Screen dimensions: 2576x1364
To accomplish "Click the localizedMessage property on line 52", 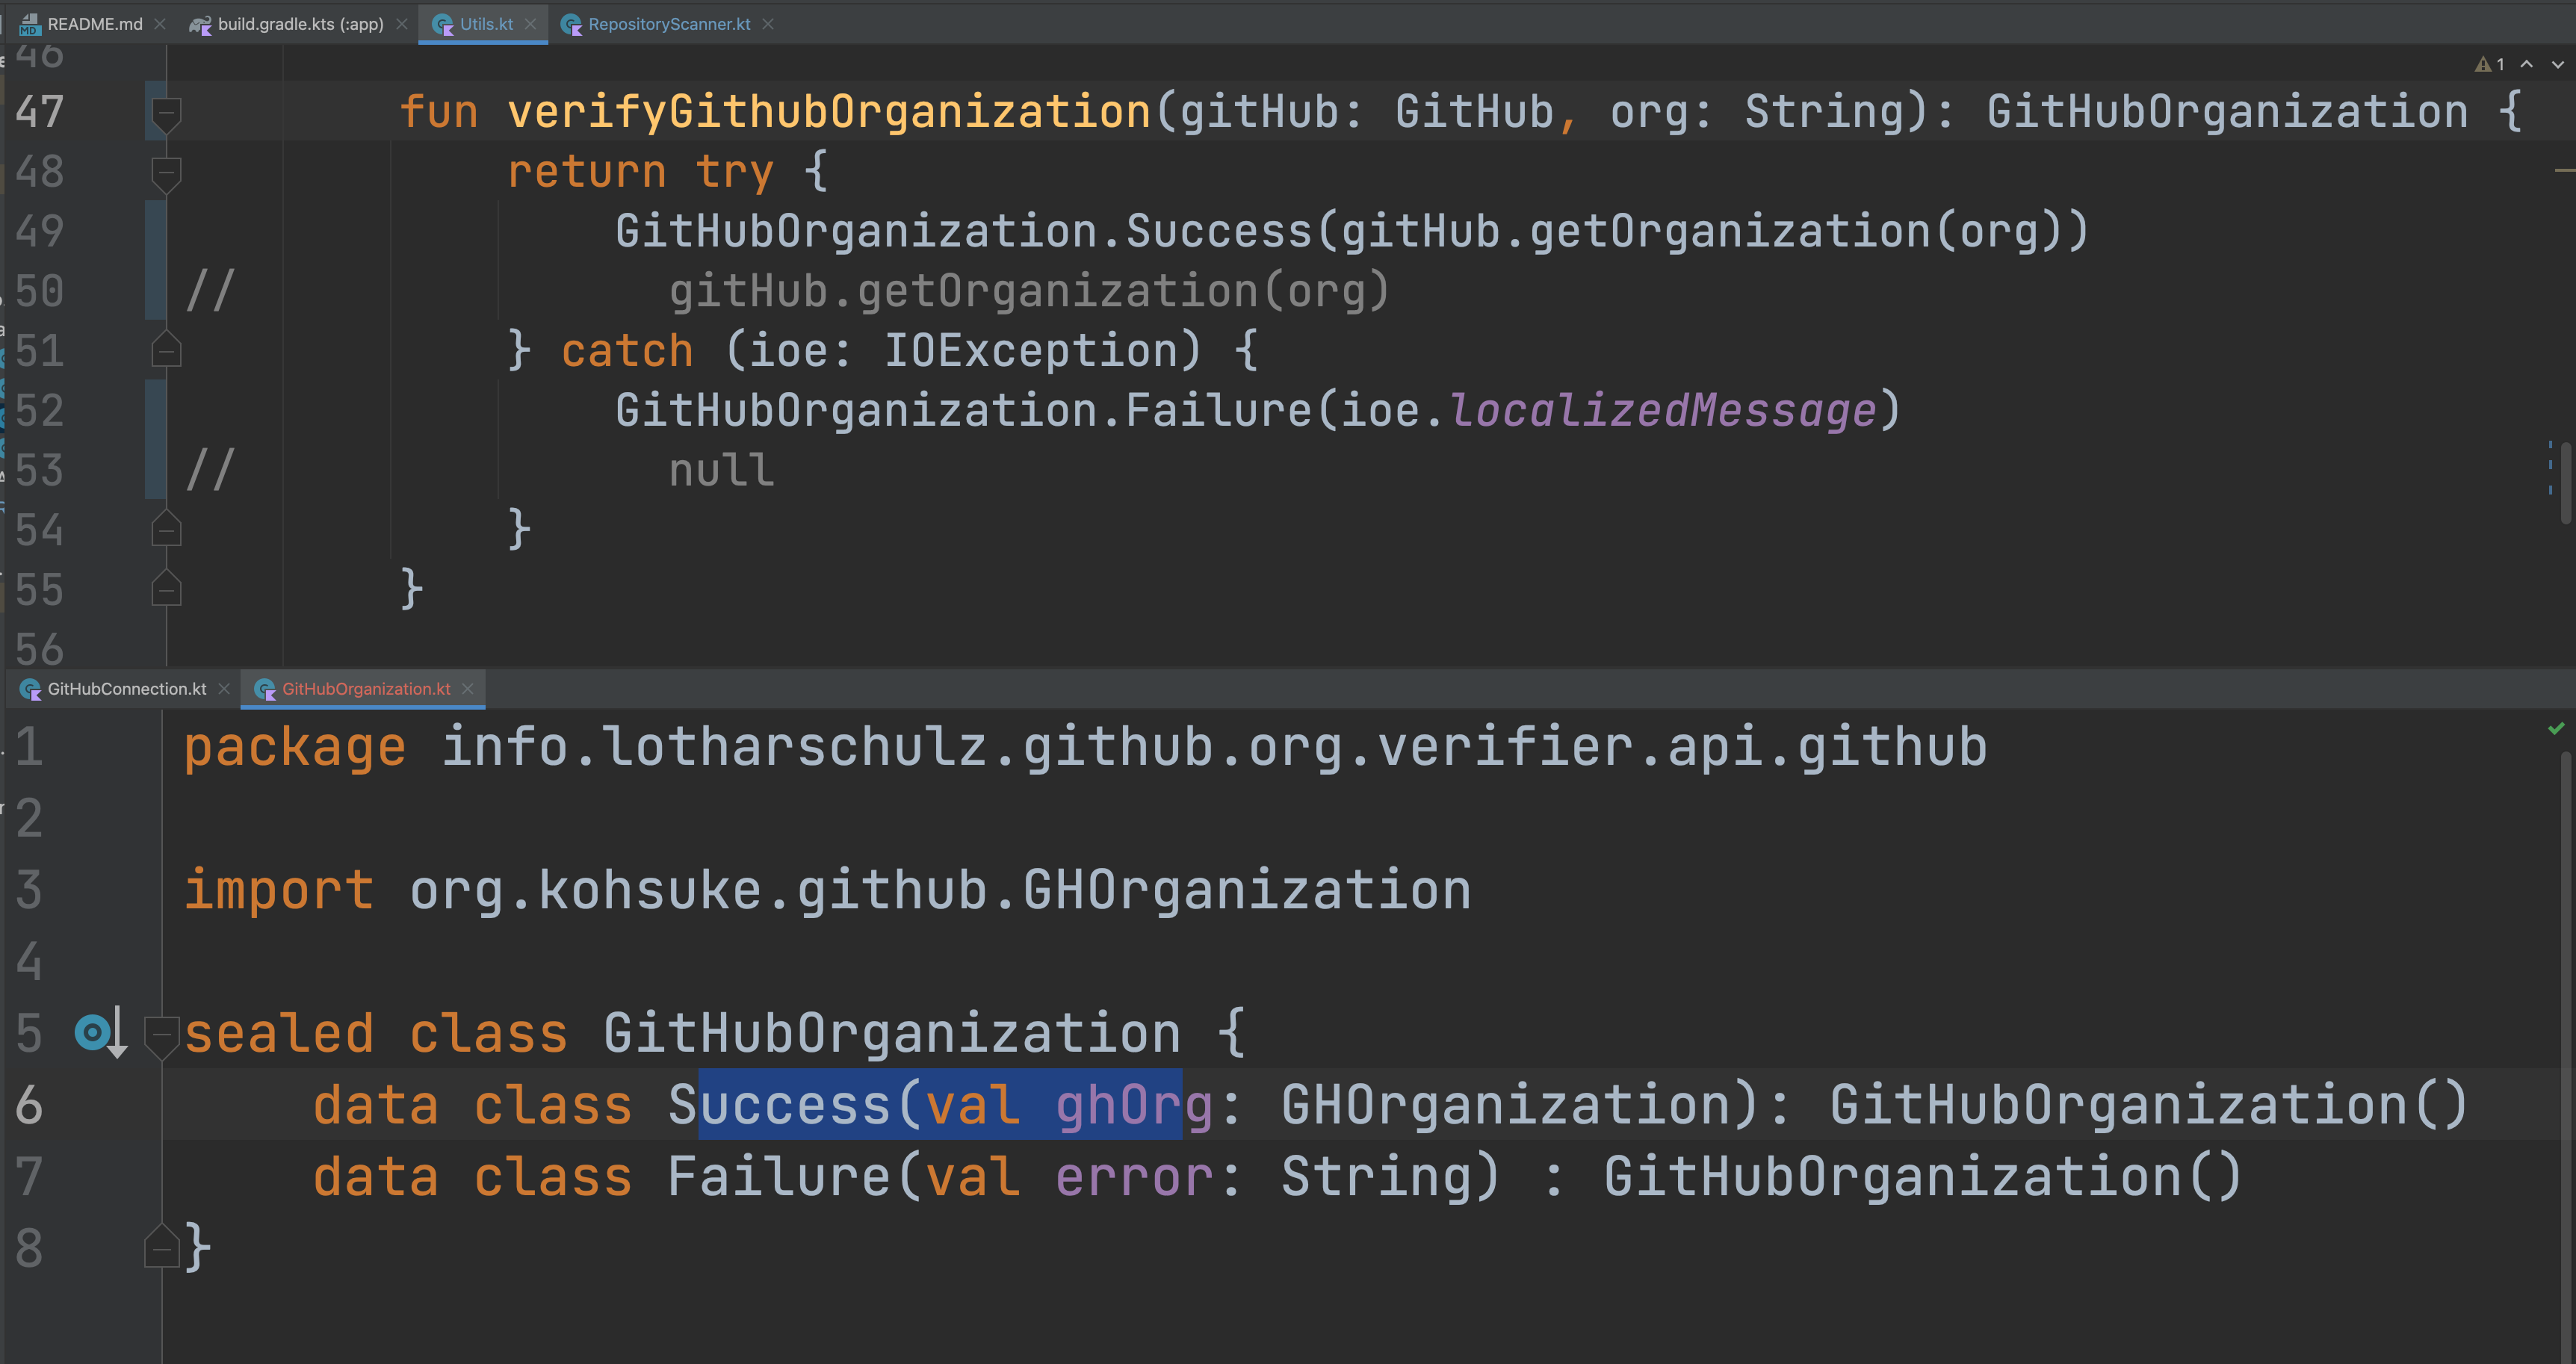I will pyautogui.click(x=1662, y=411).
